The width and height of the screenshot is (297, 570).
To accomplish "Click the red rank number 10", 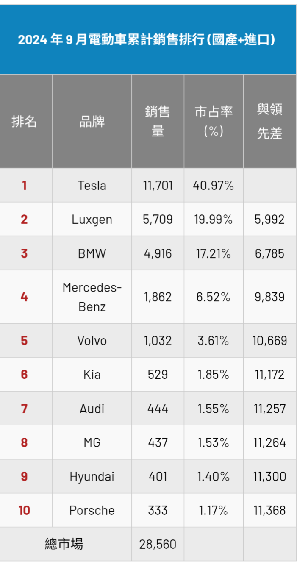I will (x=24, y=510).
